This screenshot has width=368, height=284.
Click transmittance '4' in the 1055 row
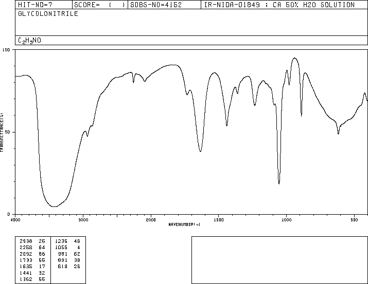click(x=79, y=247)
